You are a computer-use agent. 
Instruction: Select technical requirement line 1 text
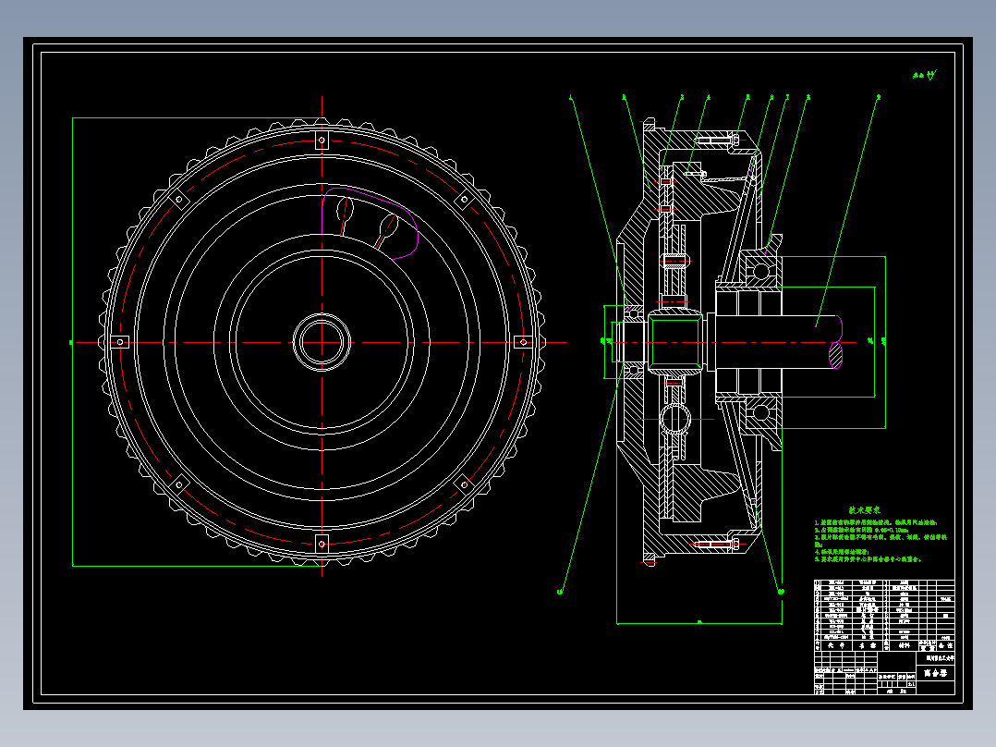[x=876, y=522]
